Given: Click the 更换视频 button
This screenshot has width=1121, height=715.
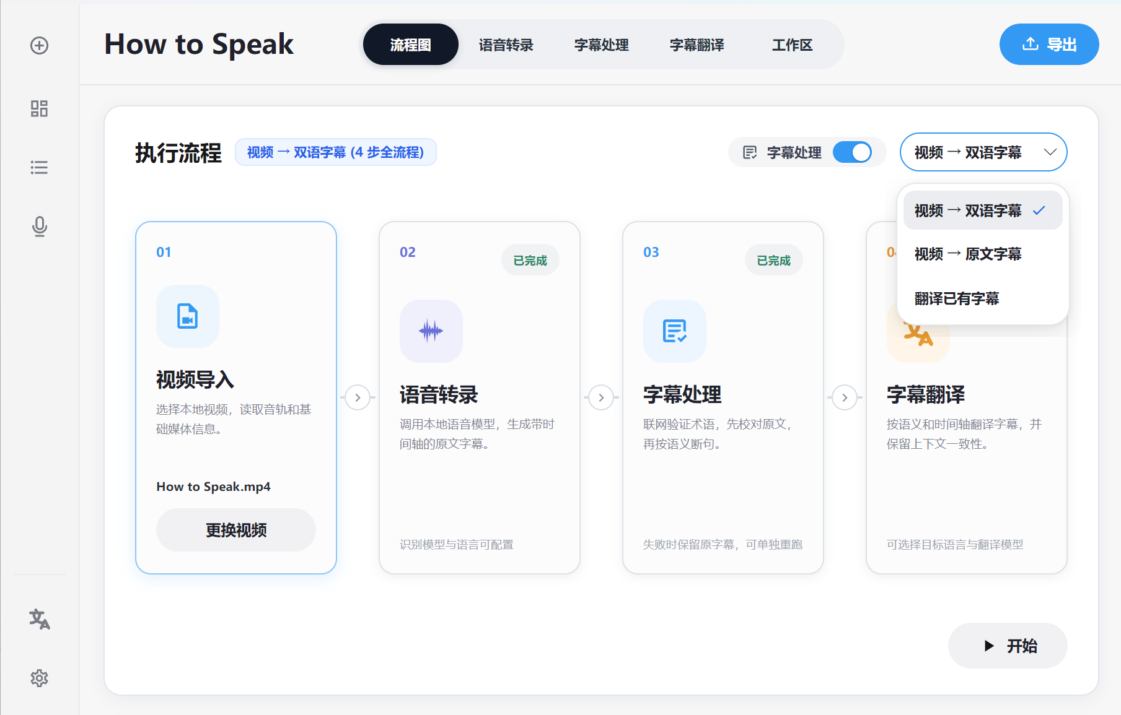Looking at the screenshot, I should click(236, 530).
